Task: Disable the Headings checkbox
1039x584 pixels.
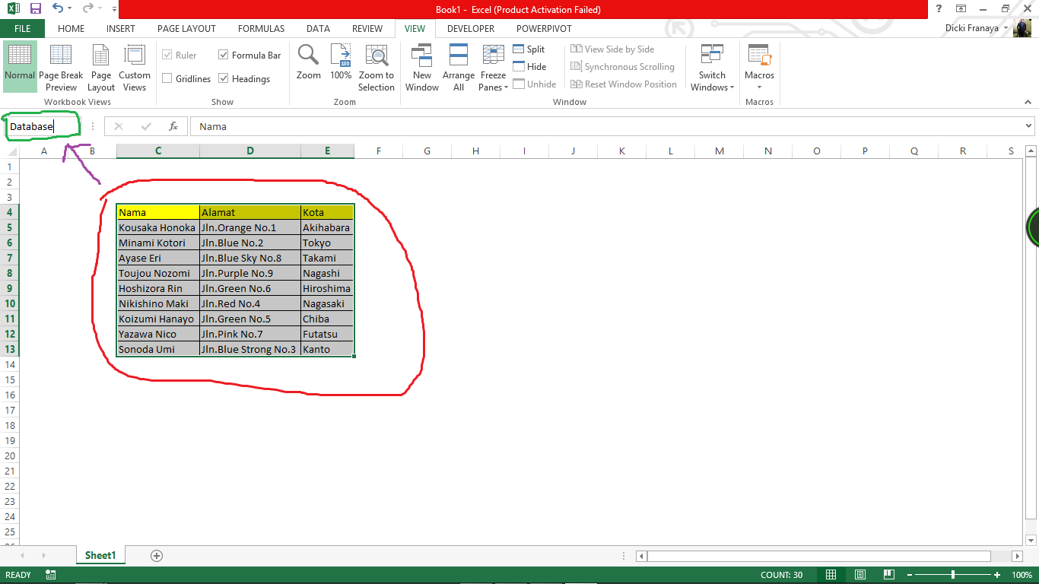Action: (224, 78)
